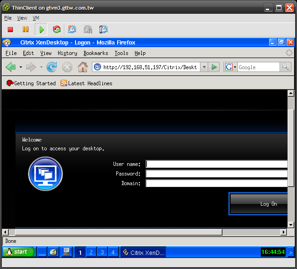This screenshot has width=297, height=269.
Task: Stop loading the page
Action: pos(67,67)
